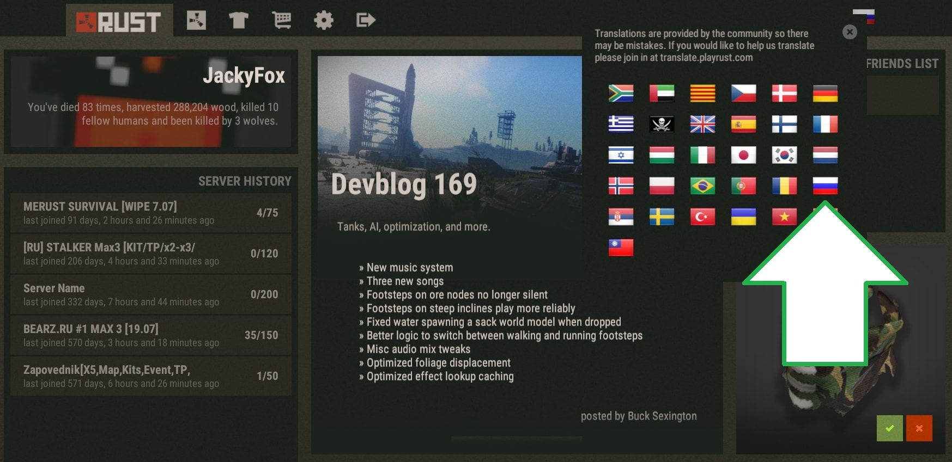
Task: Join [RU] STALKER Max3 server
Action: [151, 254]
